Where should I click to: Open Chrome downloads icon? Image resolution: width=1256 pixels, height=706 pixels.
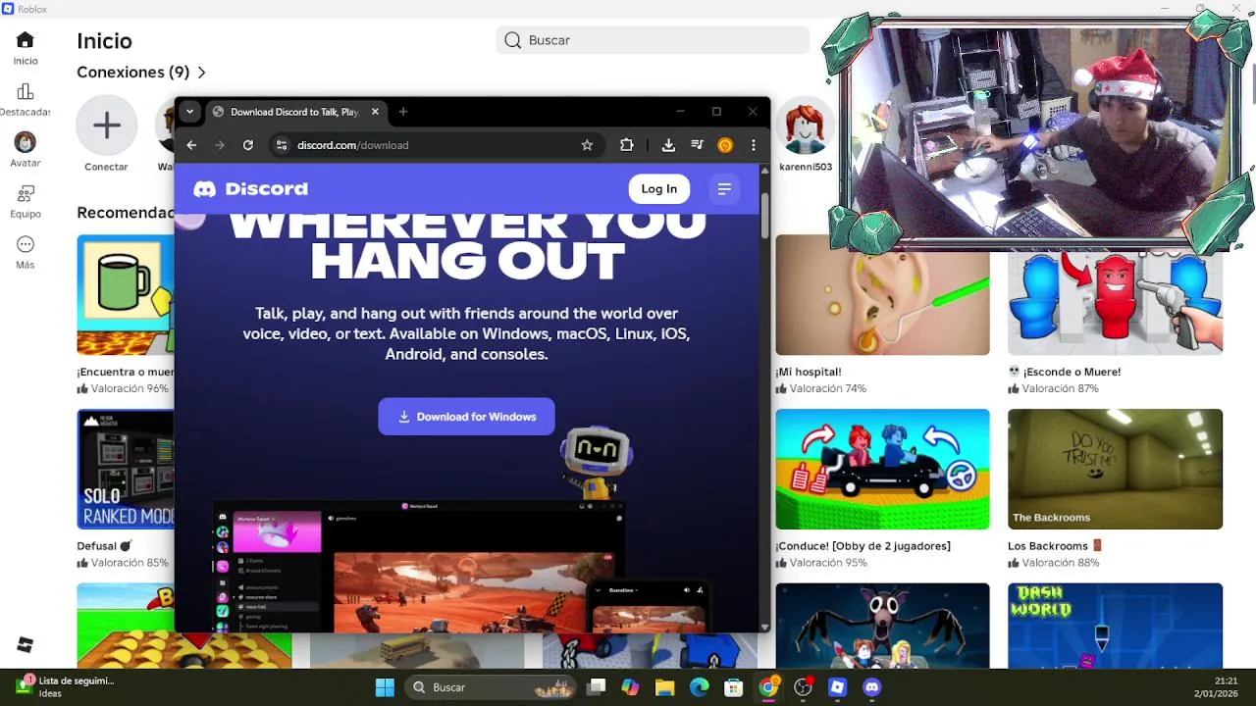(x=668, y=145)
